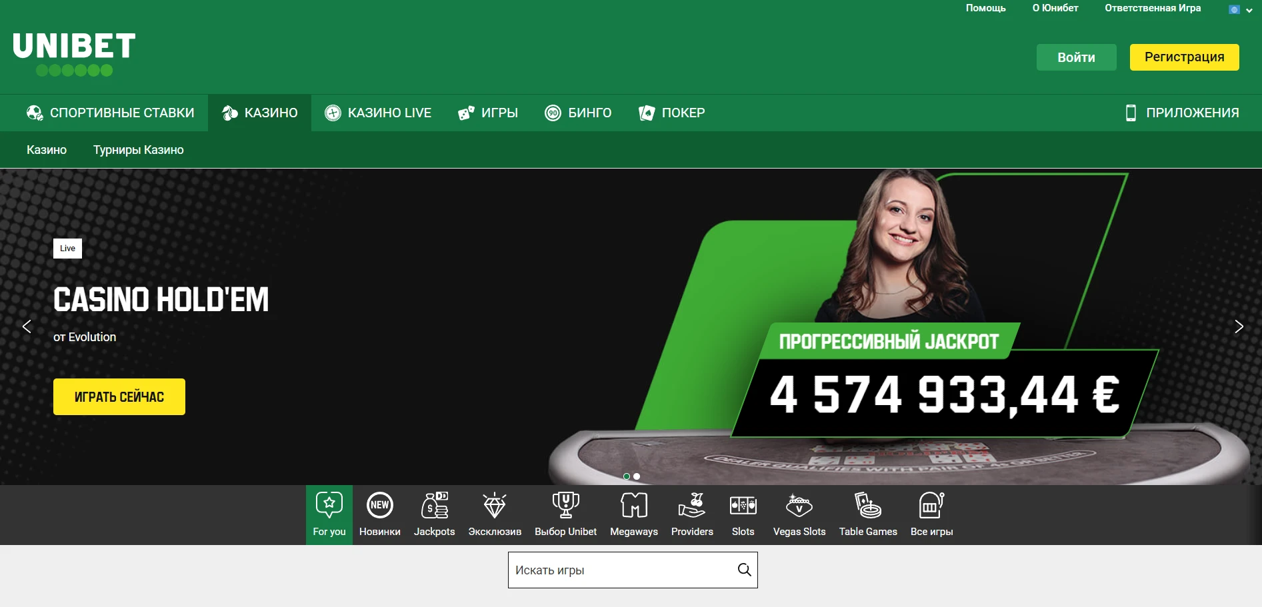This screenshot has width=1262, height=607.
Task: Open the Выбор Unibet trophy category
Action: coord(565,515)
